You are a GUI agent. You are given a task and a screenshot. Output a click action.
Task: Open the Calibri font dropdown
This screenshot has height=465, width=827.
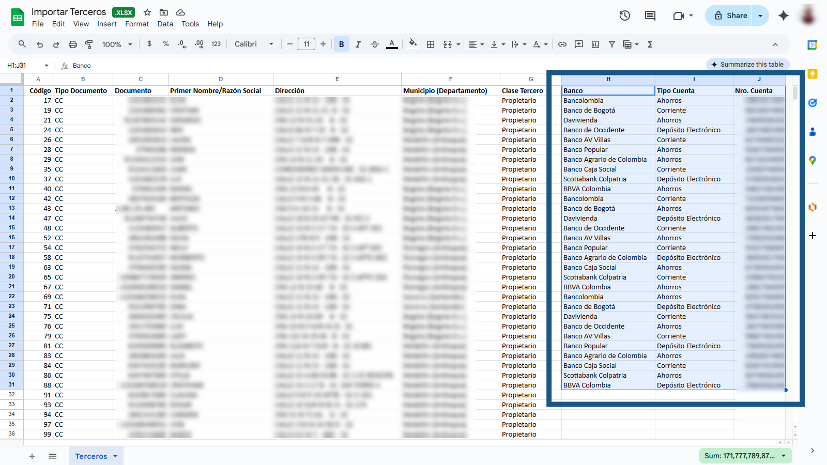coord(254,44)
